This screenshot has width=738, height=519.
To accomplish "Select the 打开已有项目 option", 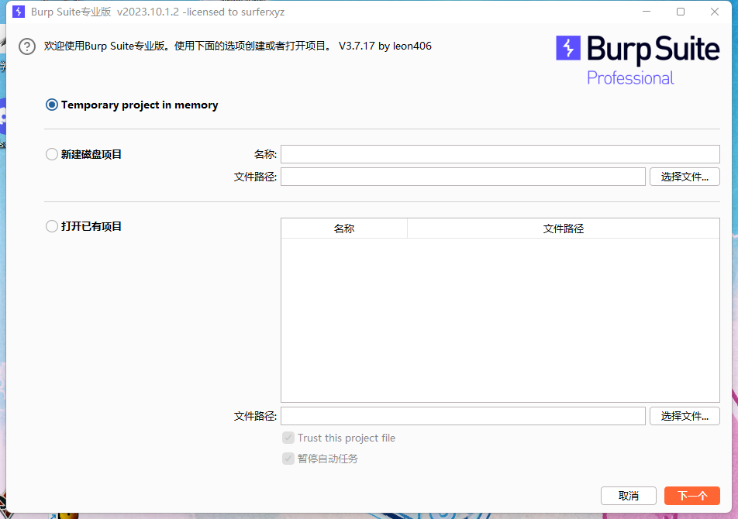I will point(51,226).
